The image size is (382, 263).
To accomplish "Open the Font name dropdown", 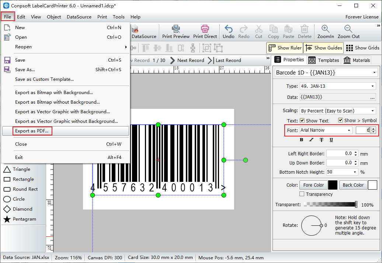I will (x=349, y=130).
